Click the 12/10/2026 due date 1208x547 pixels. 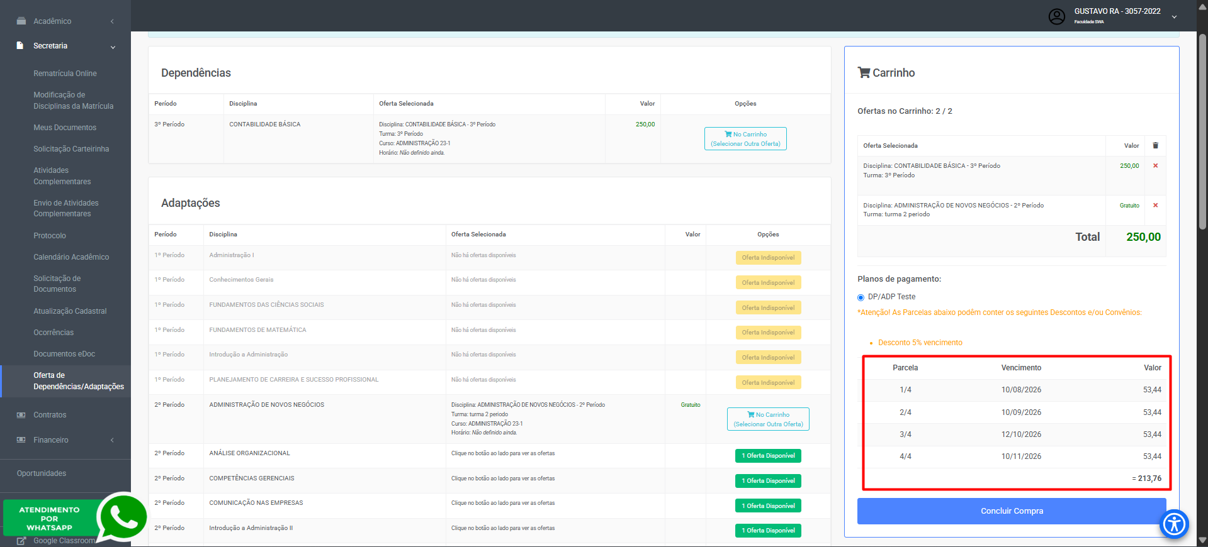pos(1021,434)
